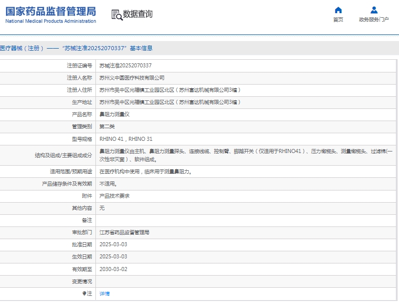Click the structure description text starting 鼻阻力测量仪由主机
This screenshot has height=305, width=399.
246,156
